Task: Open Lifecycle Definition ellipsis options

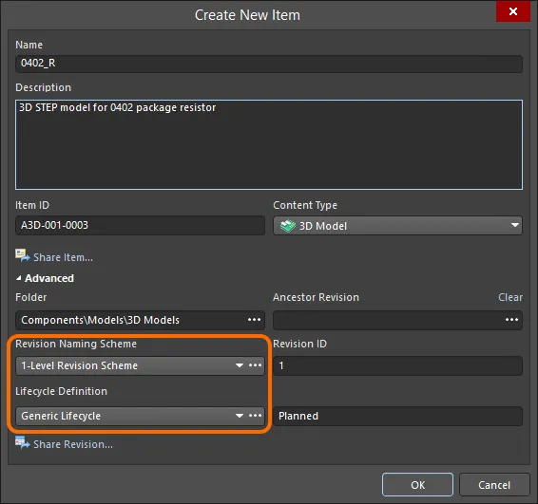Action: tap(256, 416)
